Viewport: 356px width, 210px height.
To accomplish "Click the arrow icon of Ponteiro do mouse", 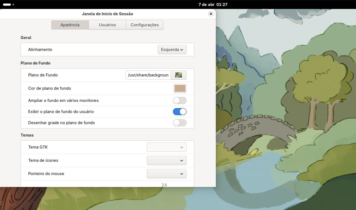I will tap(182, 174).
